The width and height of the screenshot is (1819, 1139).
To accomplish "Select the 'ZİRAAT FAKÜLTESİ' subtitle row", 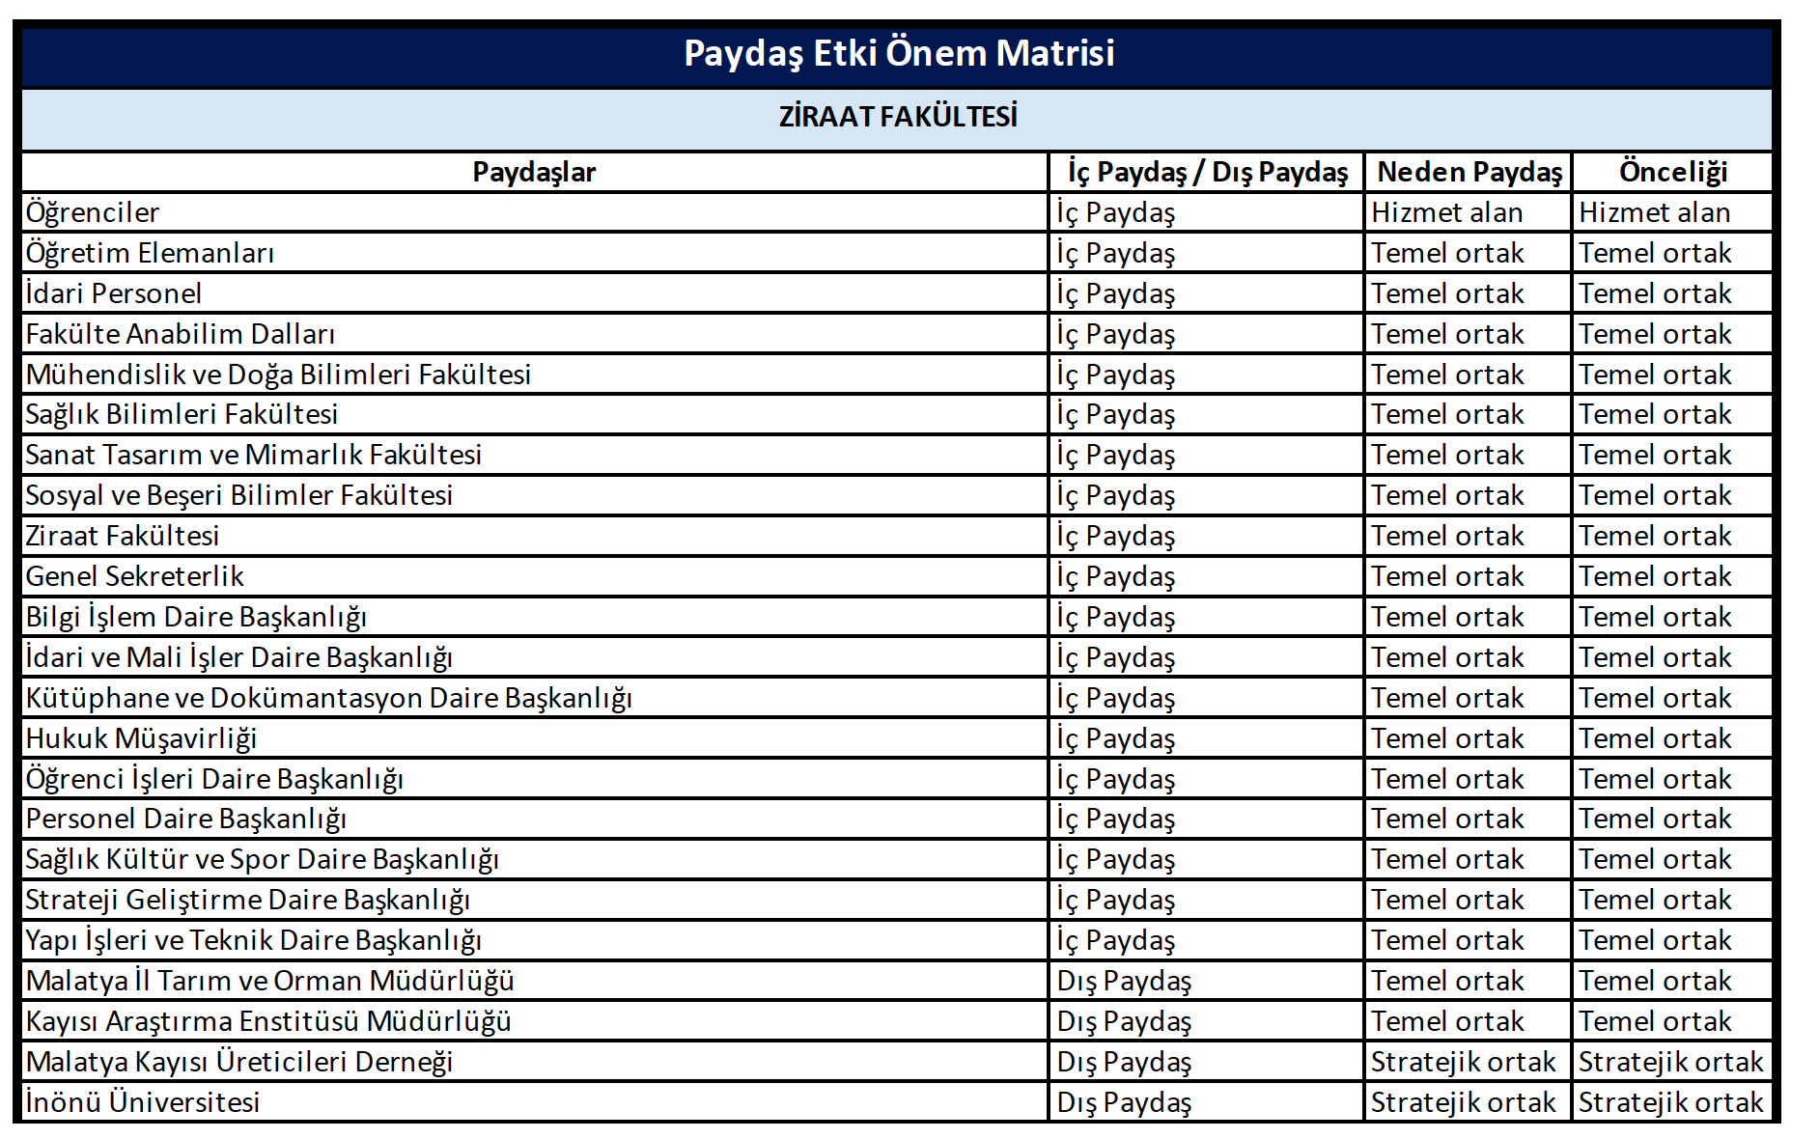I will coord(898,117).
